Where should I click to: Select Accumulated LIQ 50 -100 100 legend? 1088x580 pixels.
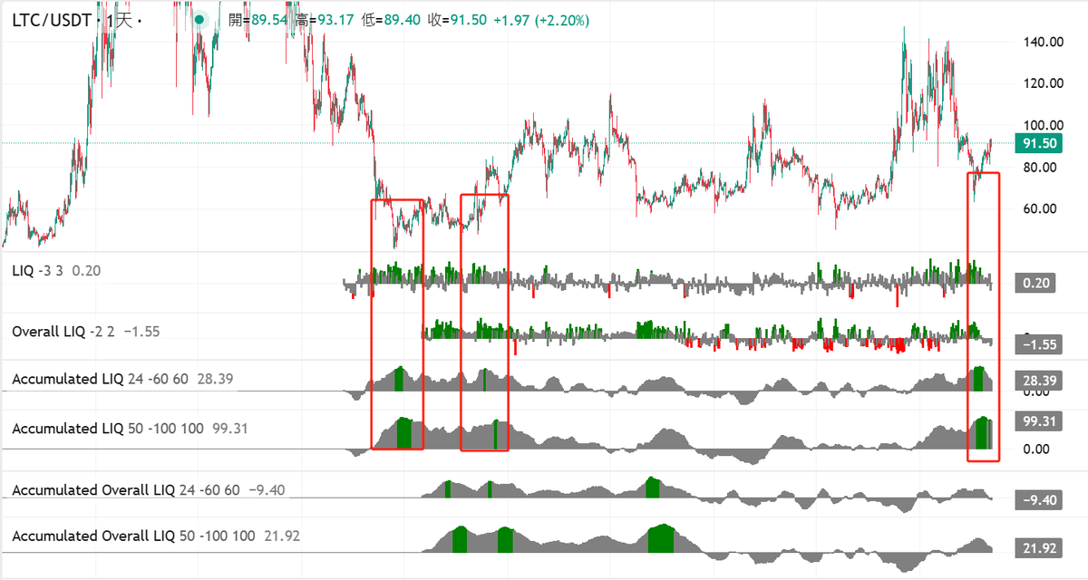click(x=129, y=428)
